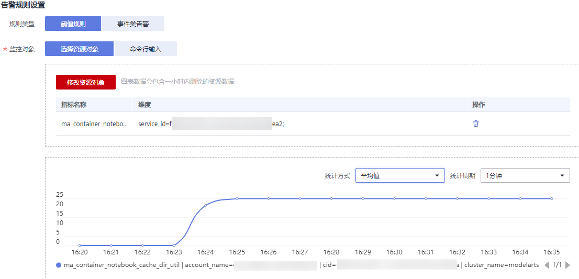Click the 修改资源对象 button

86,82
